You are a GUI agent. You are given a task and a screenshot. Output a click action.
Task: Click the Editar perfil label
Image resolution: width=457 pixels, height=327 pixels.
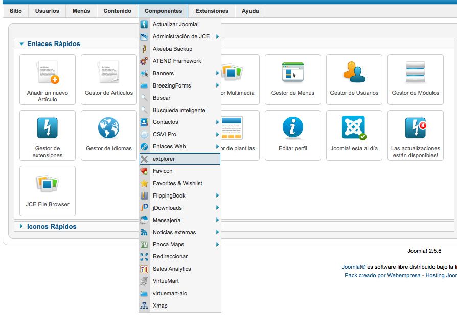click(292, 148)
